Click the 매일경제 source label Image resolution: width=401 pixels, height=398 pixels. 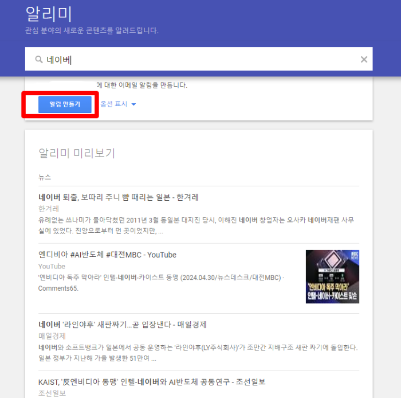(x=52, y=336)
